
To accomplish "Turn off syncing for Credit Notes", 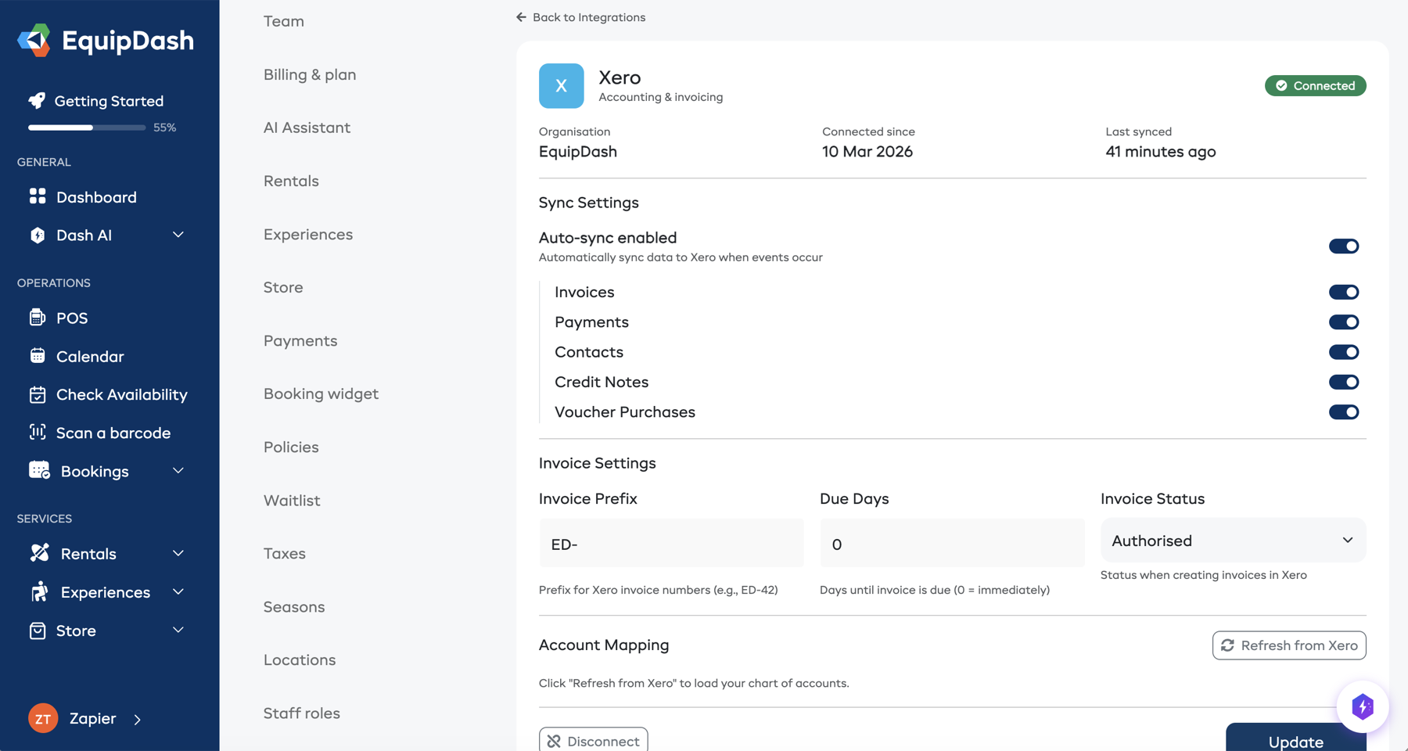I will [x=1344, y=382].
